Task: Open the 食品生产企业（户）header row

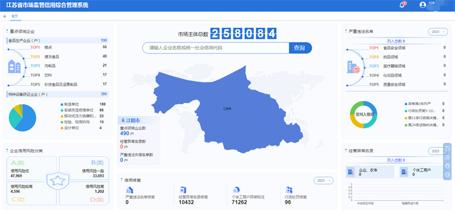Action: [57, 40]
